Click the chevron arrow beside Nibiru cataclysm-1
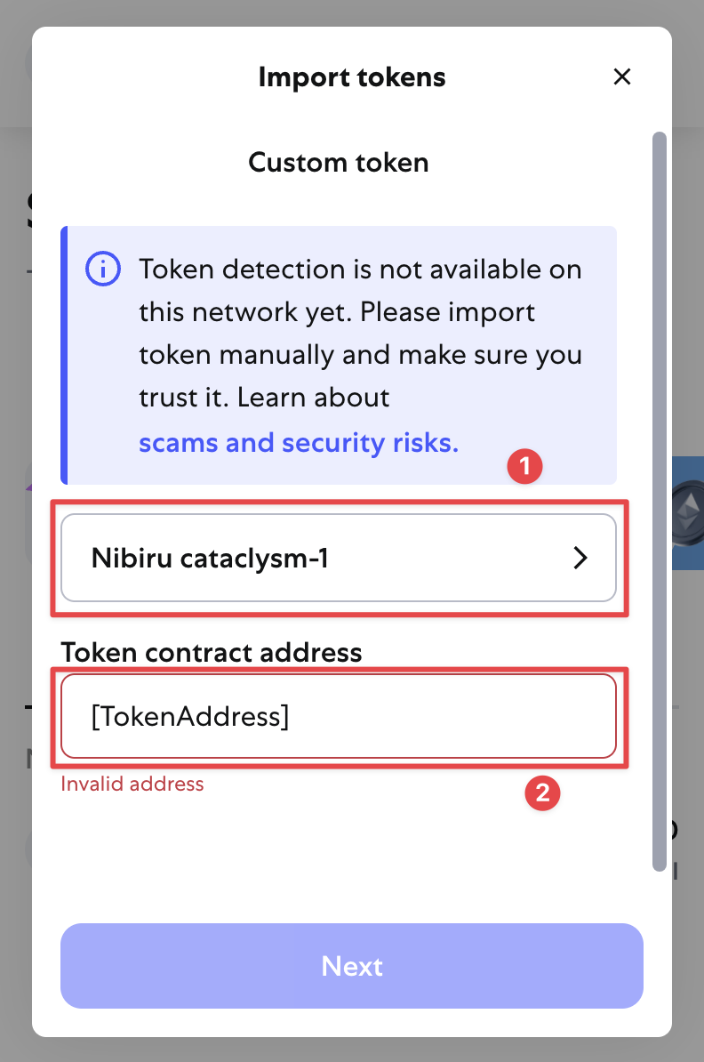 [580, 558]
